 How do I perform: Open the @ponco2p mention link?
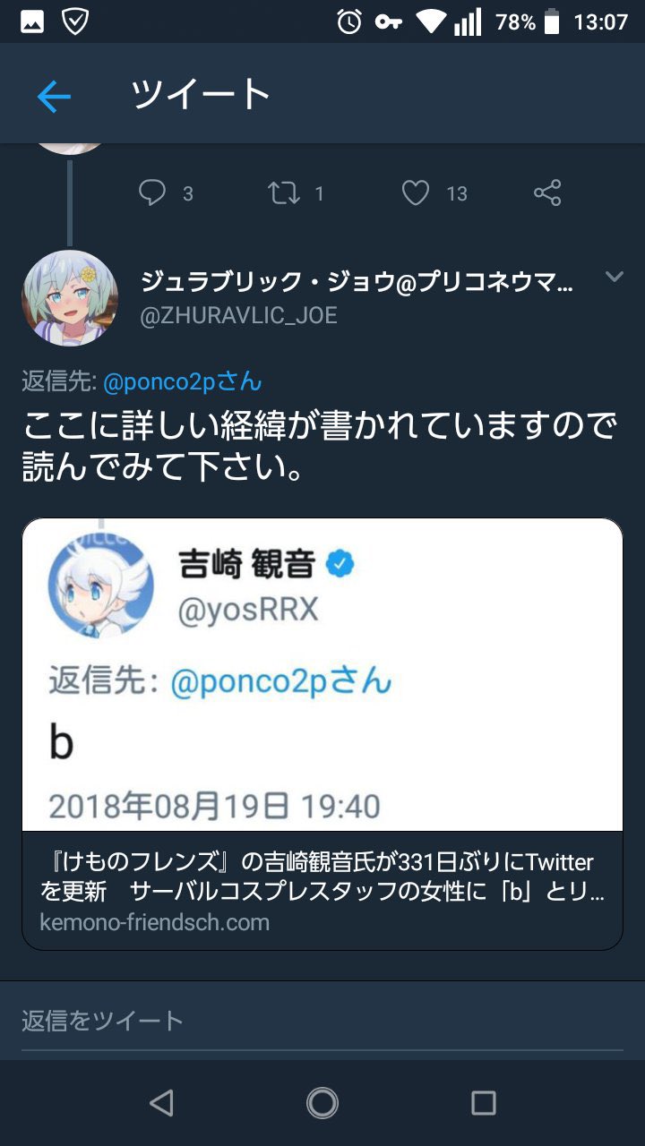pos(183,381)
